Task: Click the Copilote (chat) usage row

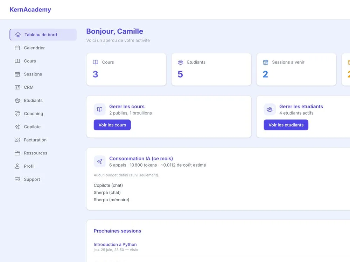Action: (x=108, y=185)
